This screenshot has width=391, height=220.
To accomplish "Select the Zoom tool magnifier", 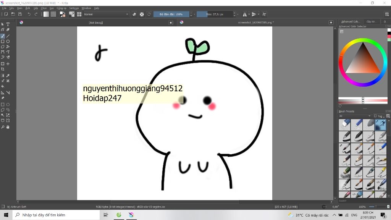I will pyautogui.click(x=3, y=127).
